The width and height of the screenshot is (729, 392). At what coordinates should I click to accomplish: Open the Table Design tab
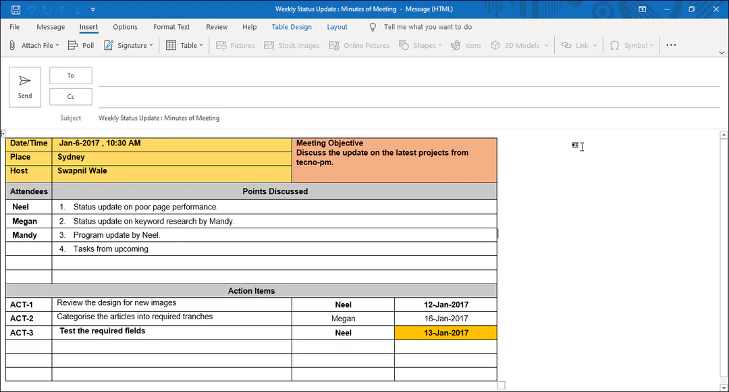pyautogui.click(x=292, y=27)
